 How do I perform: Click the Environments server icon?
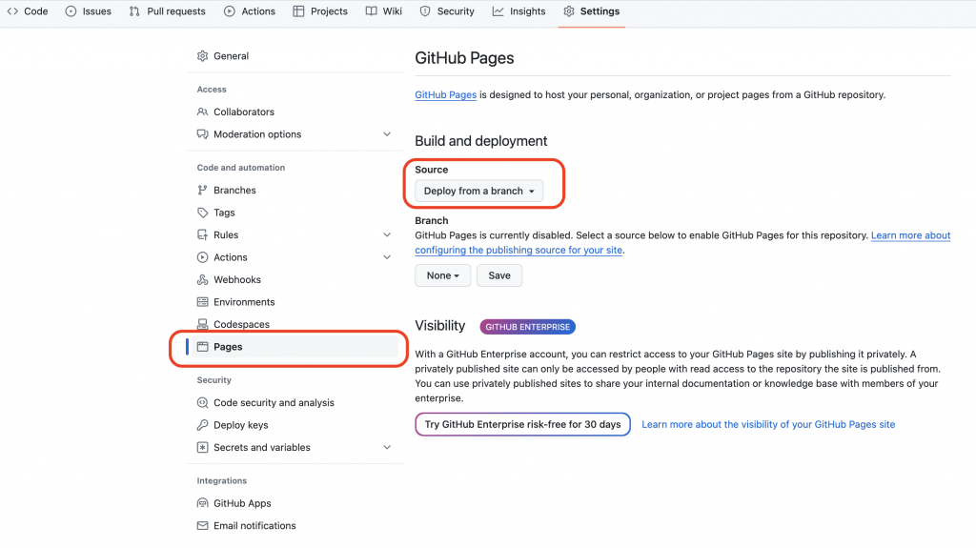(x=202, y=302)
